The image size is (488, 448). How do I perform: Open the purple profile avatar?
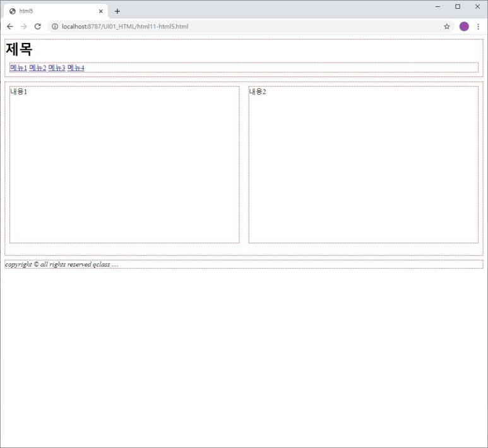[x=464, y=27]
